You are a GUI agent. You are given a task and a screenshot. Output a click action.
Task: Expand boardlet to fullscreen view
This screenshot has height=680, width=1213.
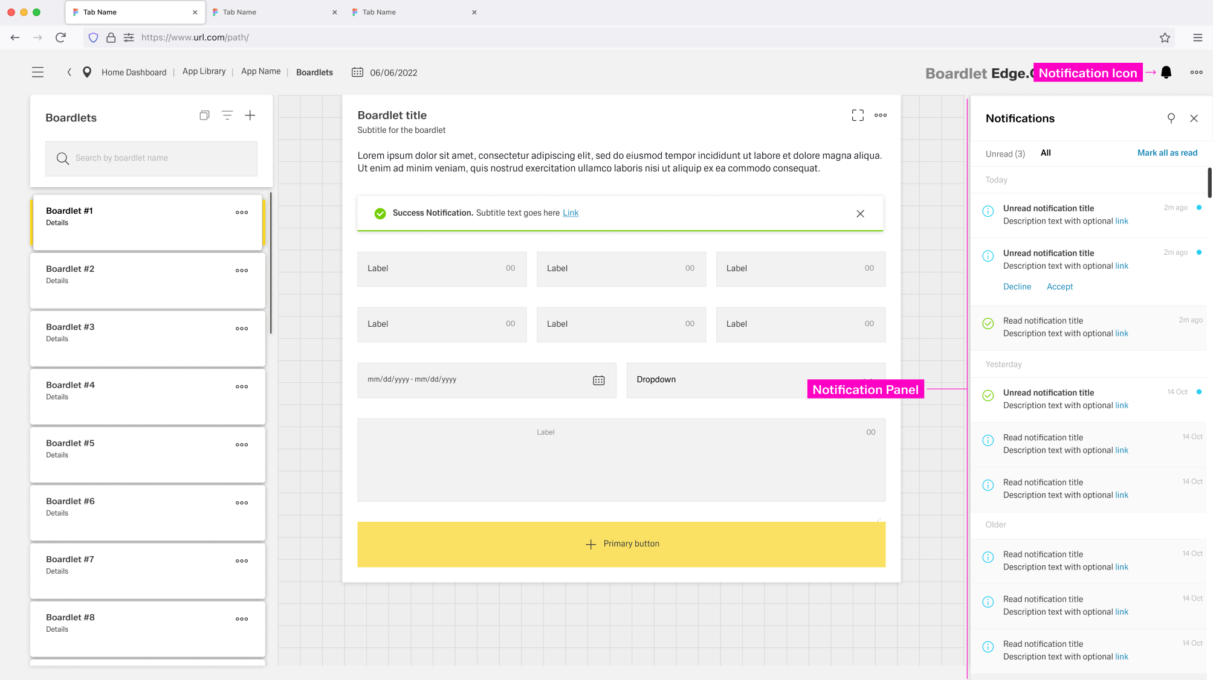click(857, 115)
